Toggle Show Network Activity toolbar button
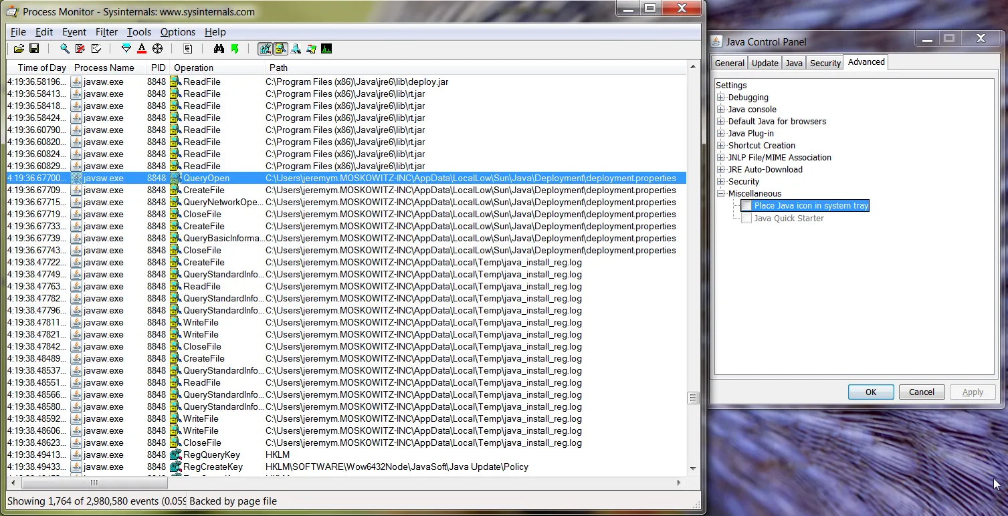 pyautogui.click(x=296, y=49)
